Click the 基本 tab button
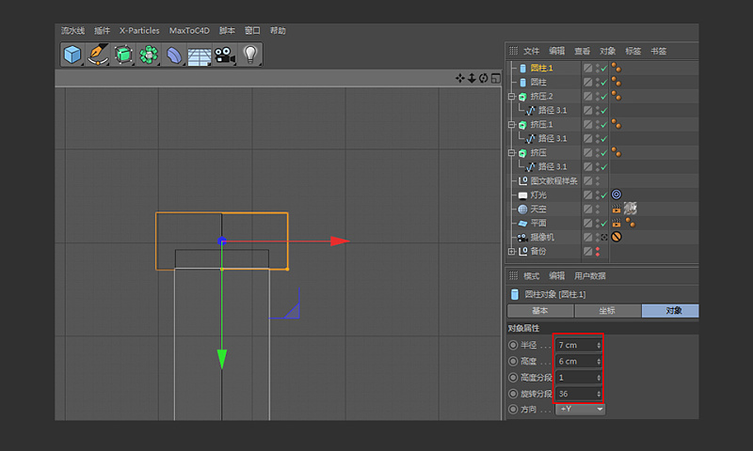Image resolution: width=753 pixels, height=451 pixels. (540, 310)
